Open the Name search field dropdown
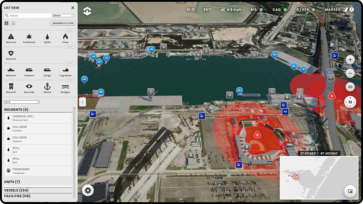This screenshot has height=204, width=363. point(63,15)
